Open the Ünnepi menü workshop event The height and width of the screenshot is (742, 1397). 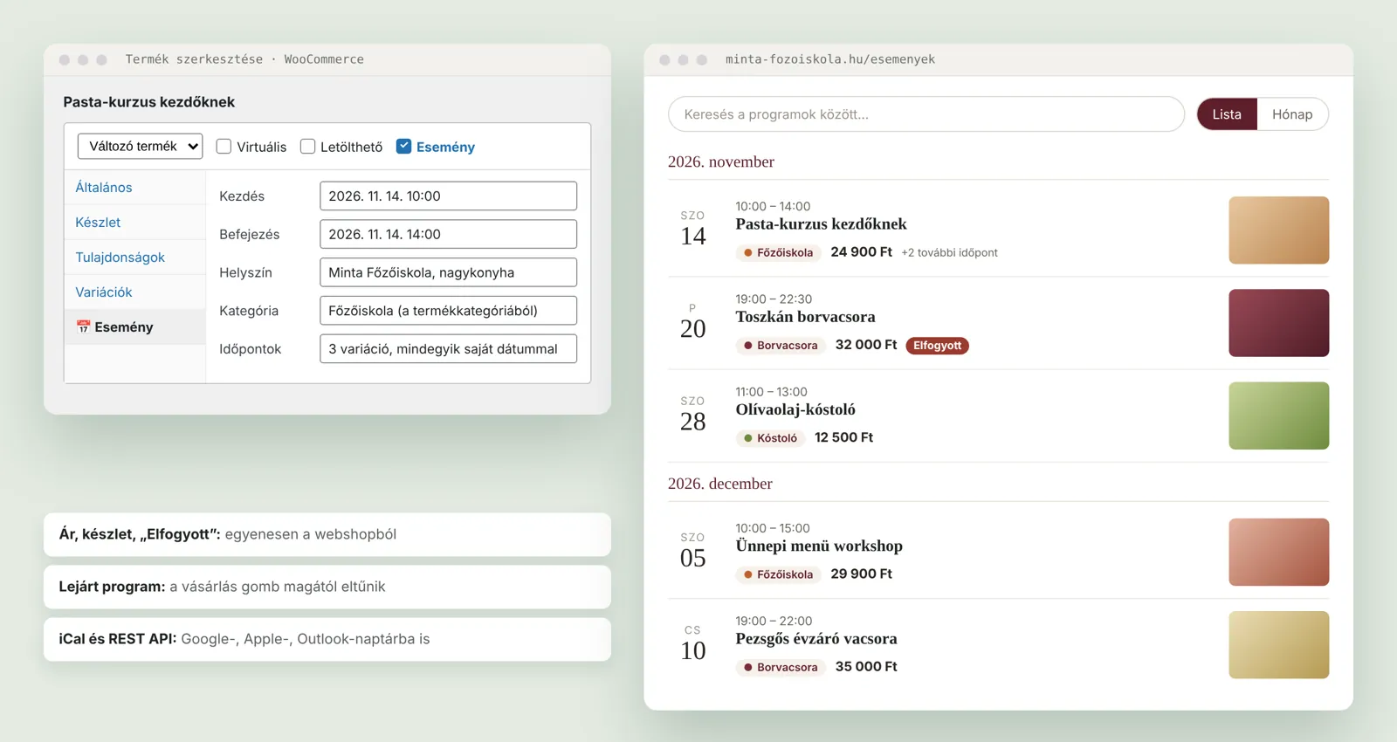pos(819,546)
